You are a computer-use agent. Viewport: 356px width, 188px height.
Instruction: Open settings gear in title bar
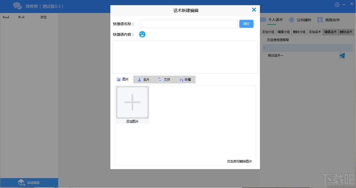337,5
